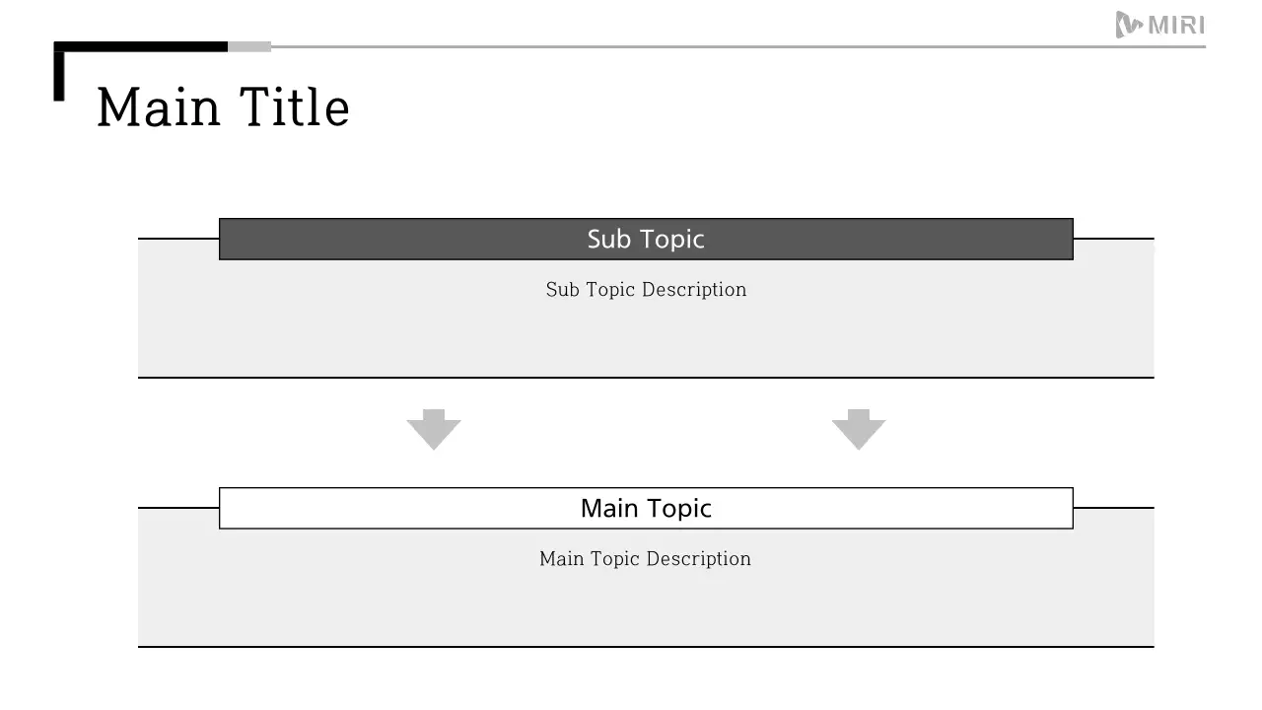Select the line left of Main Topic box
Screen dimensions: 1262x710
click(178, 508)
